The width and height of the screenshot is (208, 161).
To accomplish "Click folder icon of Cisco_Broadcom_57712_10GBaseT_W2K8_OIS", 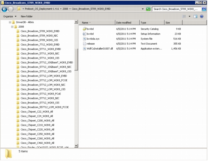I will click(x=18, y=72).
